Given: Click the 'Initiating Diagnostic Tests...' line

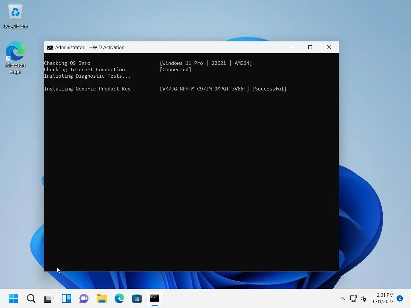Looking at the screenshot, I should click(x=87, y=76).
